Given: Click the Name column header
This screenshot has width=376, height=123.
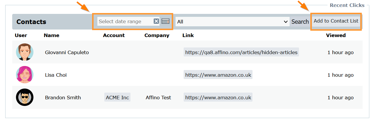Looking at the screenshot, I should [51, 35].
